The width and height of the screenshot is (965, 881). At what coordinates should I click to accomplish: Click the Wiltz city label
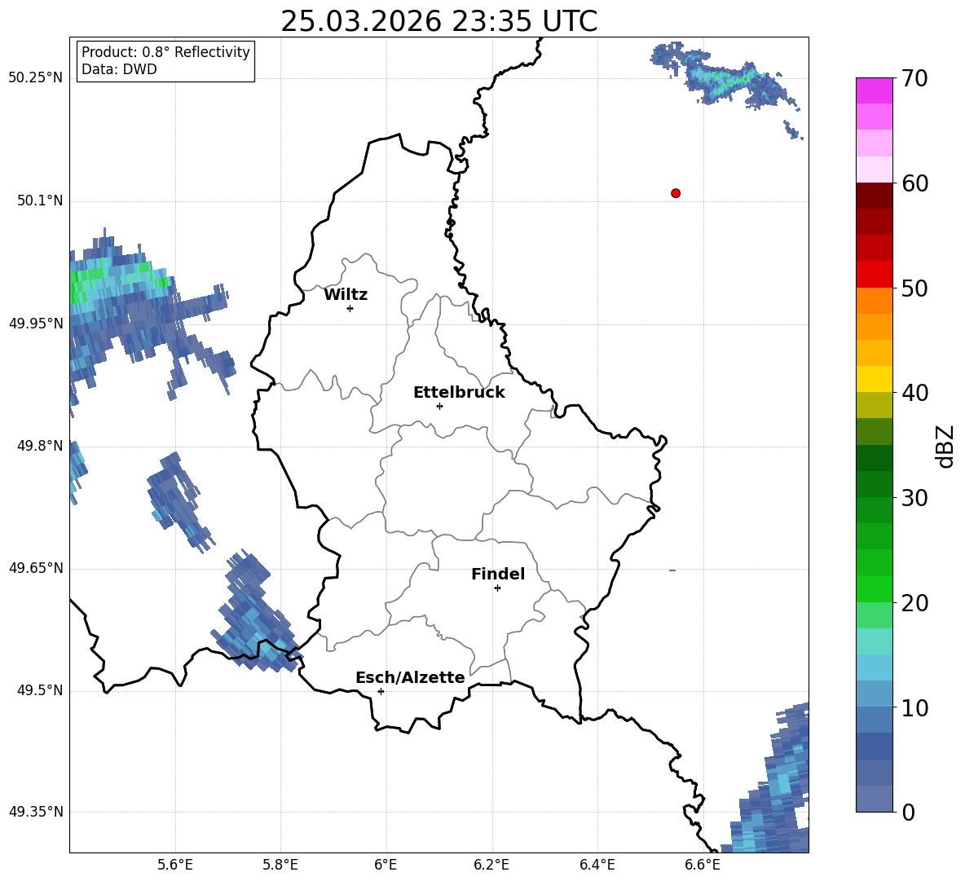pyautogui.click(x=346, y=295)
